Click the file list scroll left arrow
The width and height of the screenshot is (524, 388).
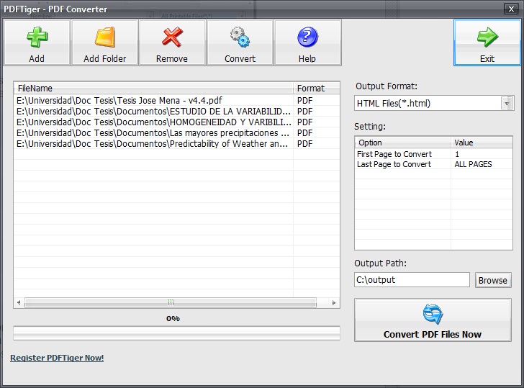click(x=19, y=303)
